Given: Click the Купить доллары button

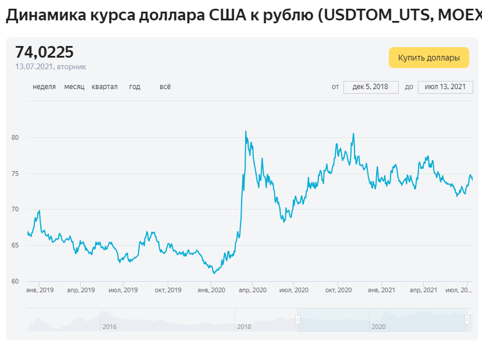Looking at the screenshot, I should 429,58.
